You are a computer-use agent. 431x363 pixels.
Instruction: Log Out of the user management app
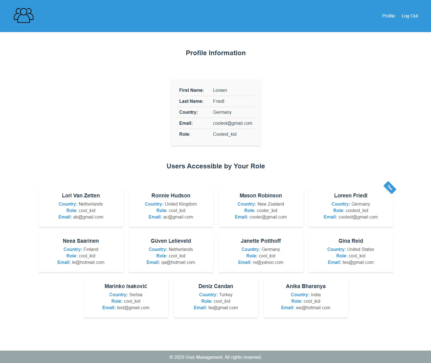[x=410, y=16]
